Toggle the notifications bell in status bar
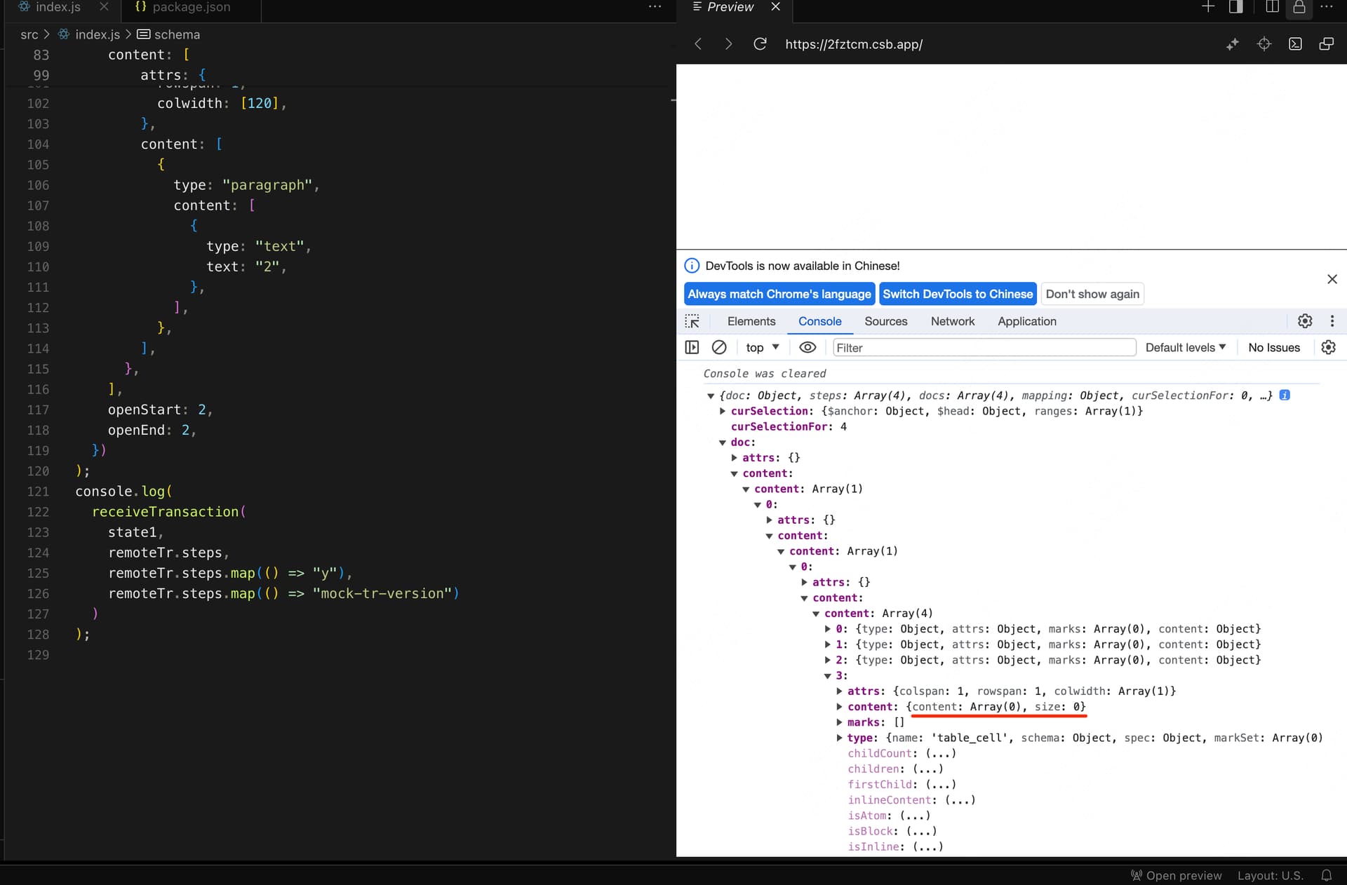Image resolution: width=1347 pixels, height=885 pixels. (1326, 875)
